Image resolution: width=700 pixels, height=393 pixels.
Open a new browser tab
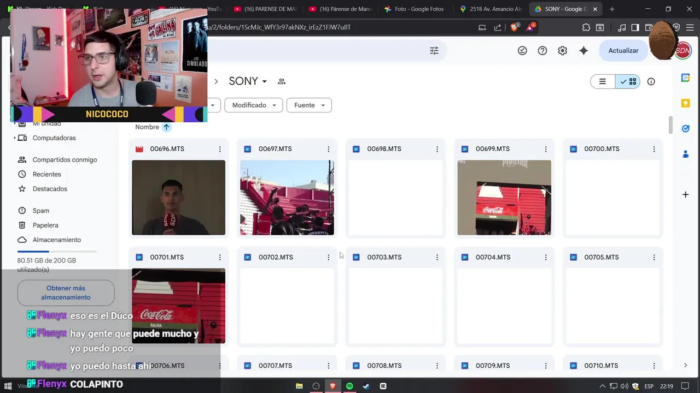pyautogui.click(x=612, y=9)
